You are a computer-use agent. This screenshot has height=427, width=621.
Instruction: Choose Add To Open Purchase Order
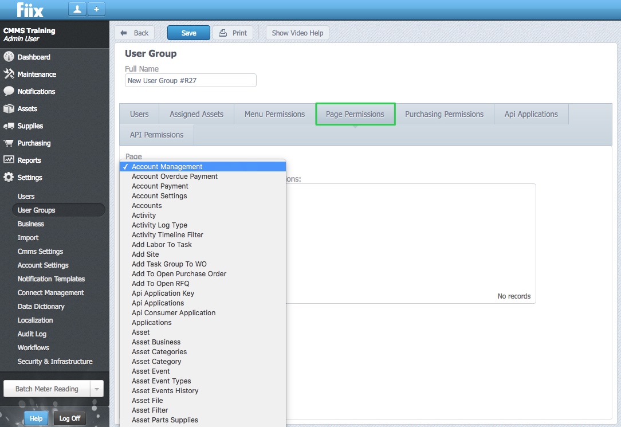coord(203,274)
